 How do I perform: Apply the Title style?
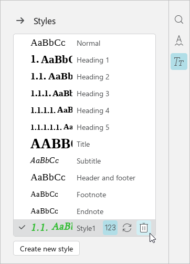tap(85, 144)
